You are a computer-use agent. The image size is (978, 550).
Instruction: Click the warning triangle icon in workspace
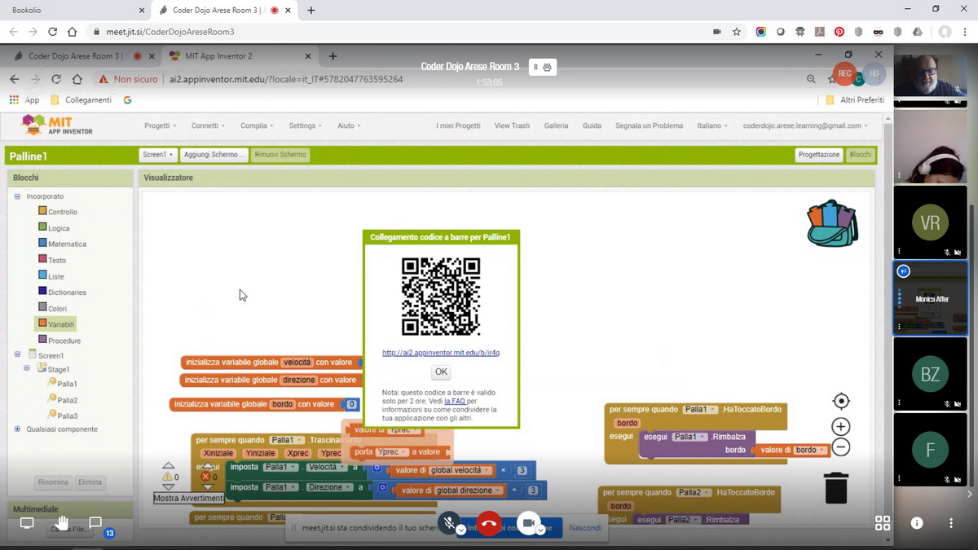click(168, 477)
